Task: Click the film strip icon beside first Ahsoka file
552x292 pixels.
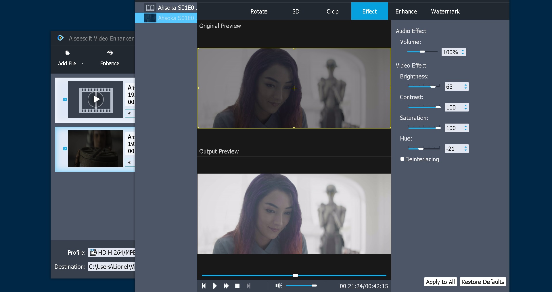Action: coord(150,8)
